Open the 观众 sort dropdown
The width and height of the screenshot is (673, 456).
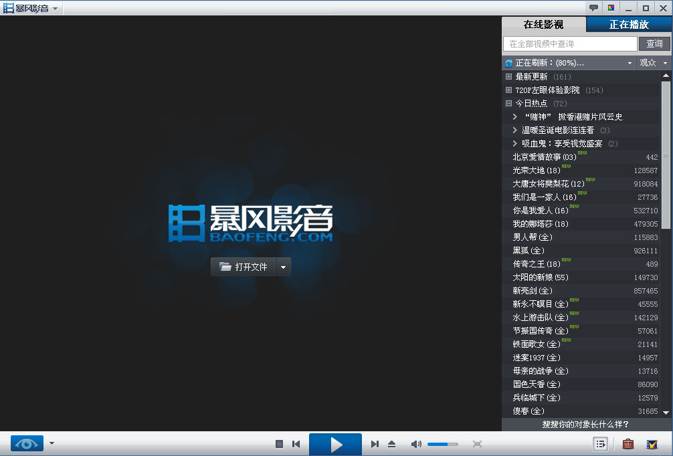coord(653,63)
